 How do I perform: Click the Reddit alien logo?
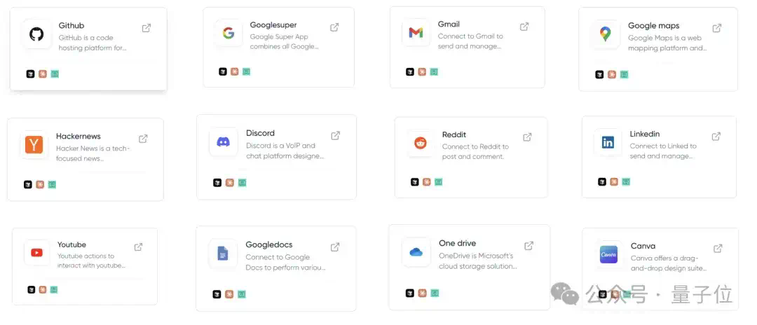click(421, 143)
